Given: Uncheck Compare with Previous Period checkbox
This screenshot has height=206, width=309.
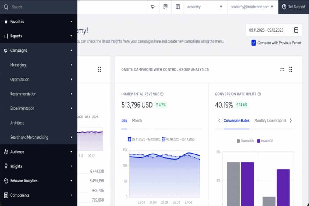Looking at the screenshot, I should [253, 43].
